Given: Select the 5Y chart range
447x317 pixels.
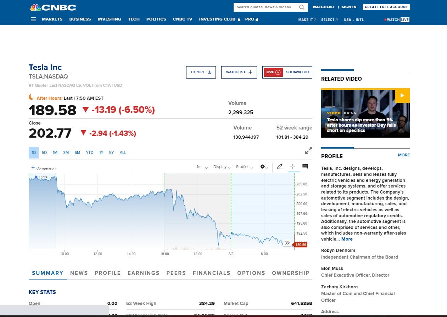Looking at the screenshot, I should (111, 153).
